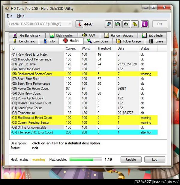Screen dimensions: 180x185
Task: Sort by the Worst column header
Action: (x=88, y=48)
